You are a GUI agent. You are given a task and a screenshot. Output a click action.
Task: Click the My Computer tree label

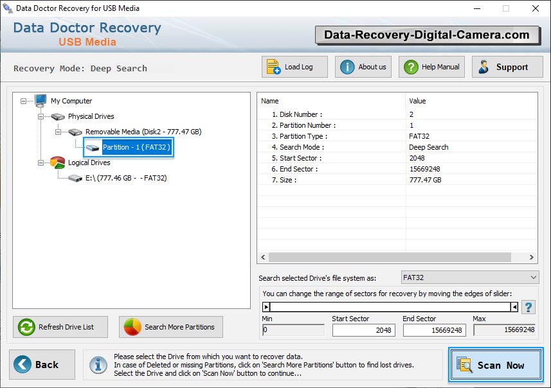tap(71, 101)
